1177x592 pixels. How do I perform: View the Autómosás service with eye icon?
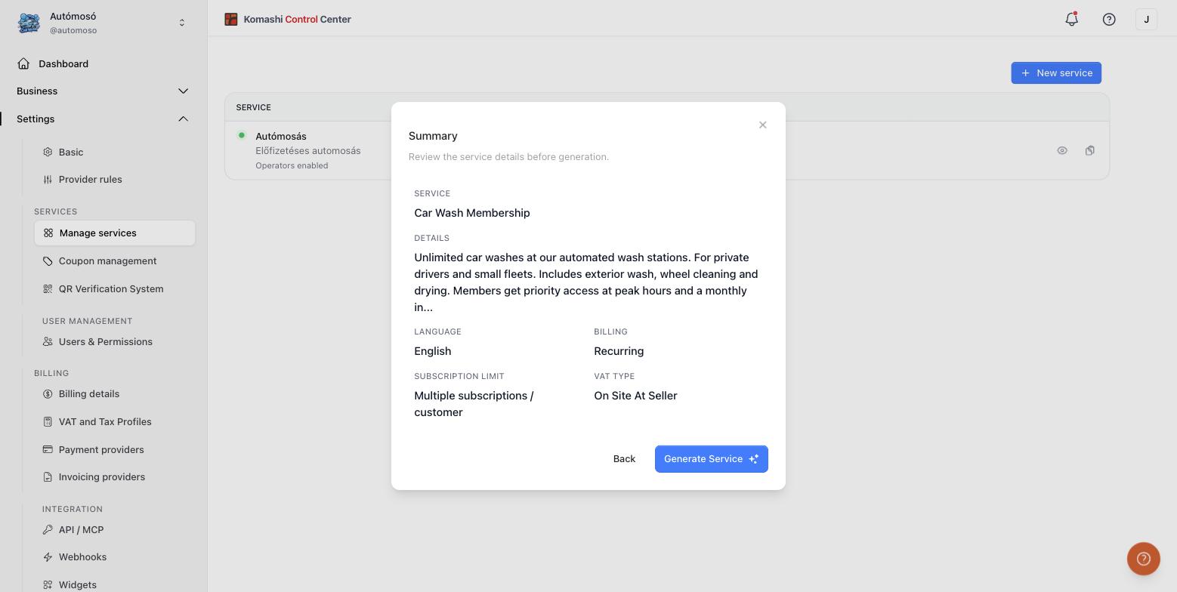tap(1062, 150)
